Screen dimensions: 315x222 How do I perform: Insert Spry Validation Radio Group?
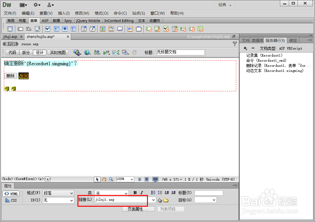(x=201, y=29)
